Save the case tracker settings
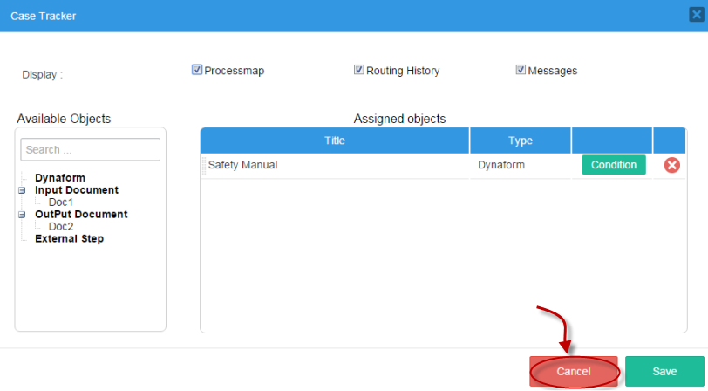708x391 pixels. pos(664,371)
